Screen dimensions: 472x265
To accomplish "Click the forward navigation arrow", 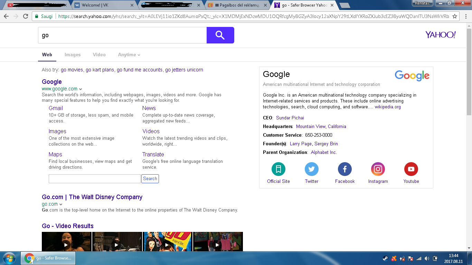I will point(16,16).
